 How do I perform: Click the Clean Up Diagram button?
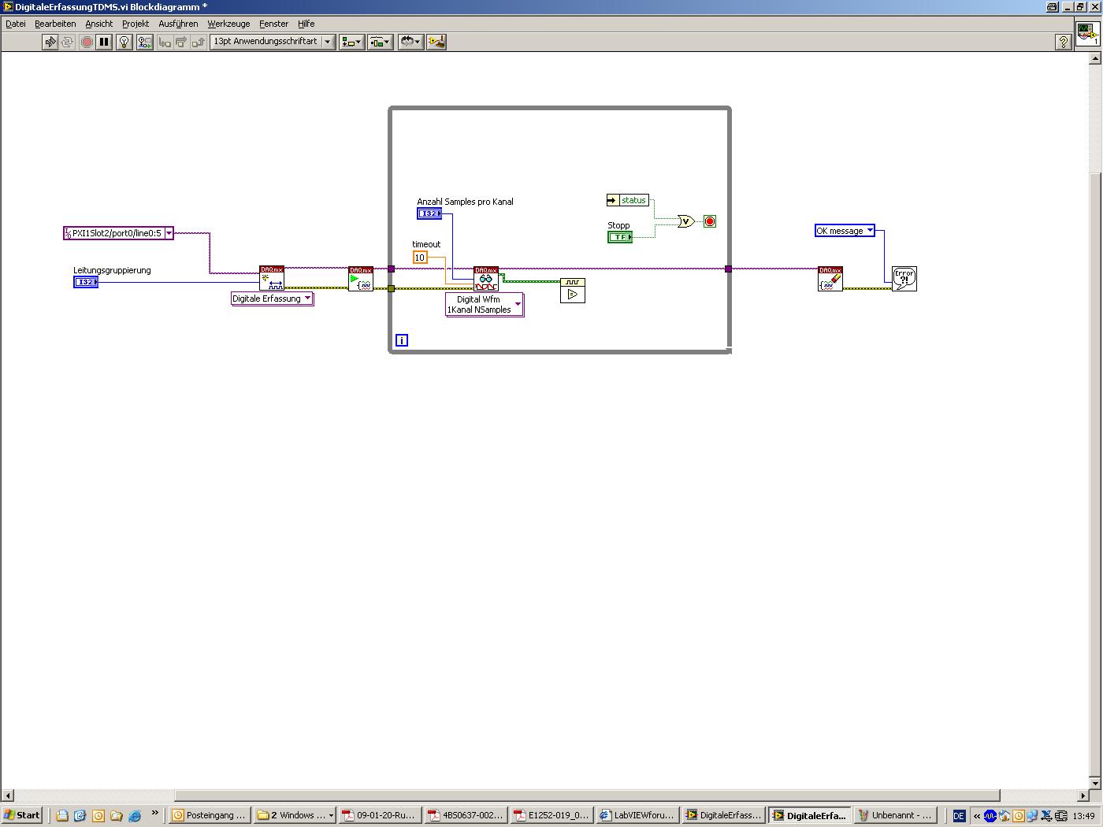click(x=436, y=42)
